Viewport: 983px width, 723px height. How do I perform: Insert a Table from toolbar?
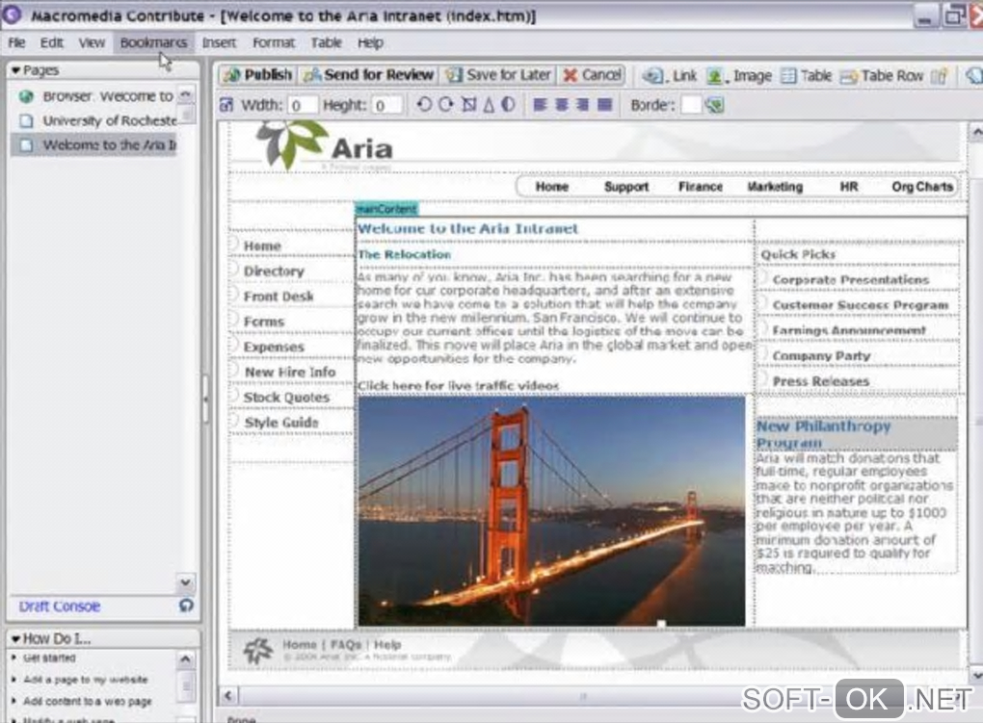coord(807,76)
